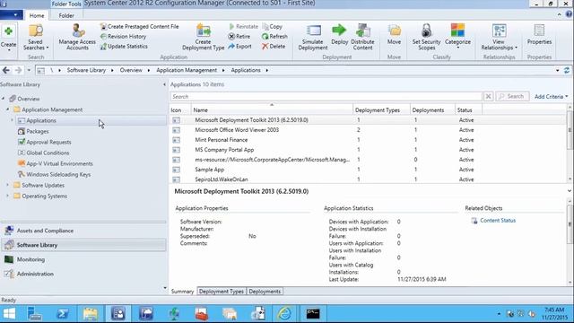
Task: Open the Assets and Compliance workspace
Action: 83,231
